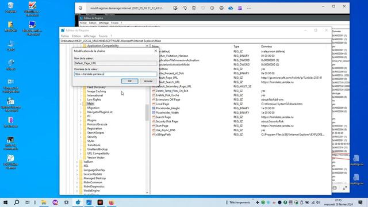368x207 pixels.
Task: Toggle fullscreen in the Photos viewer
Action: pyautogui.click(x=345, y=188)
